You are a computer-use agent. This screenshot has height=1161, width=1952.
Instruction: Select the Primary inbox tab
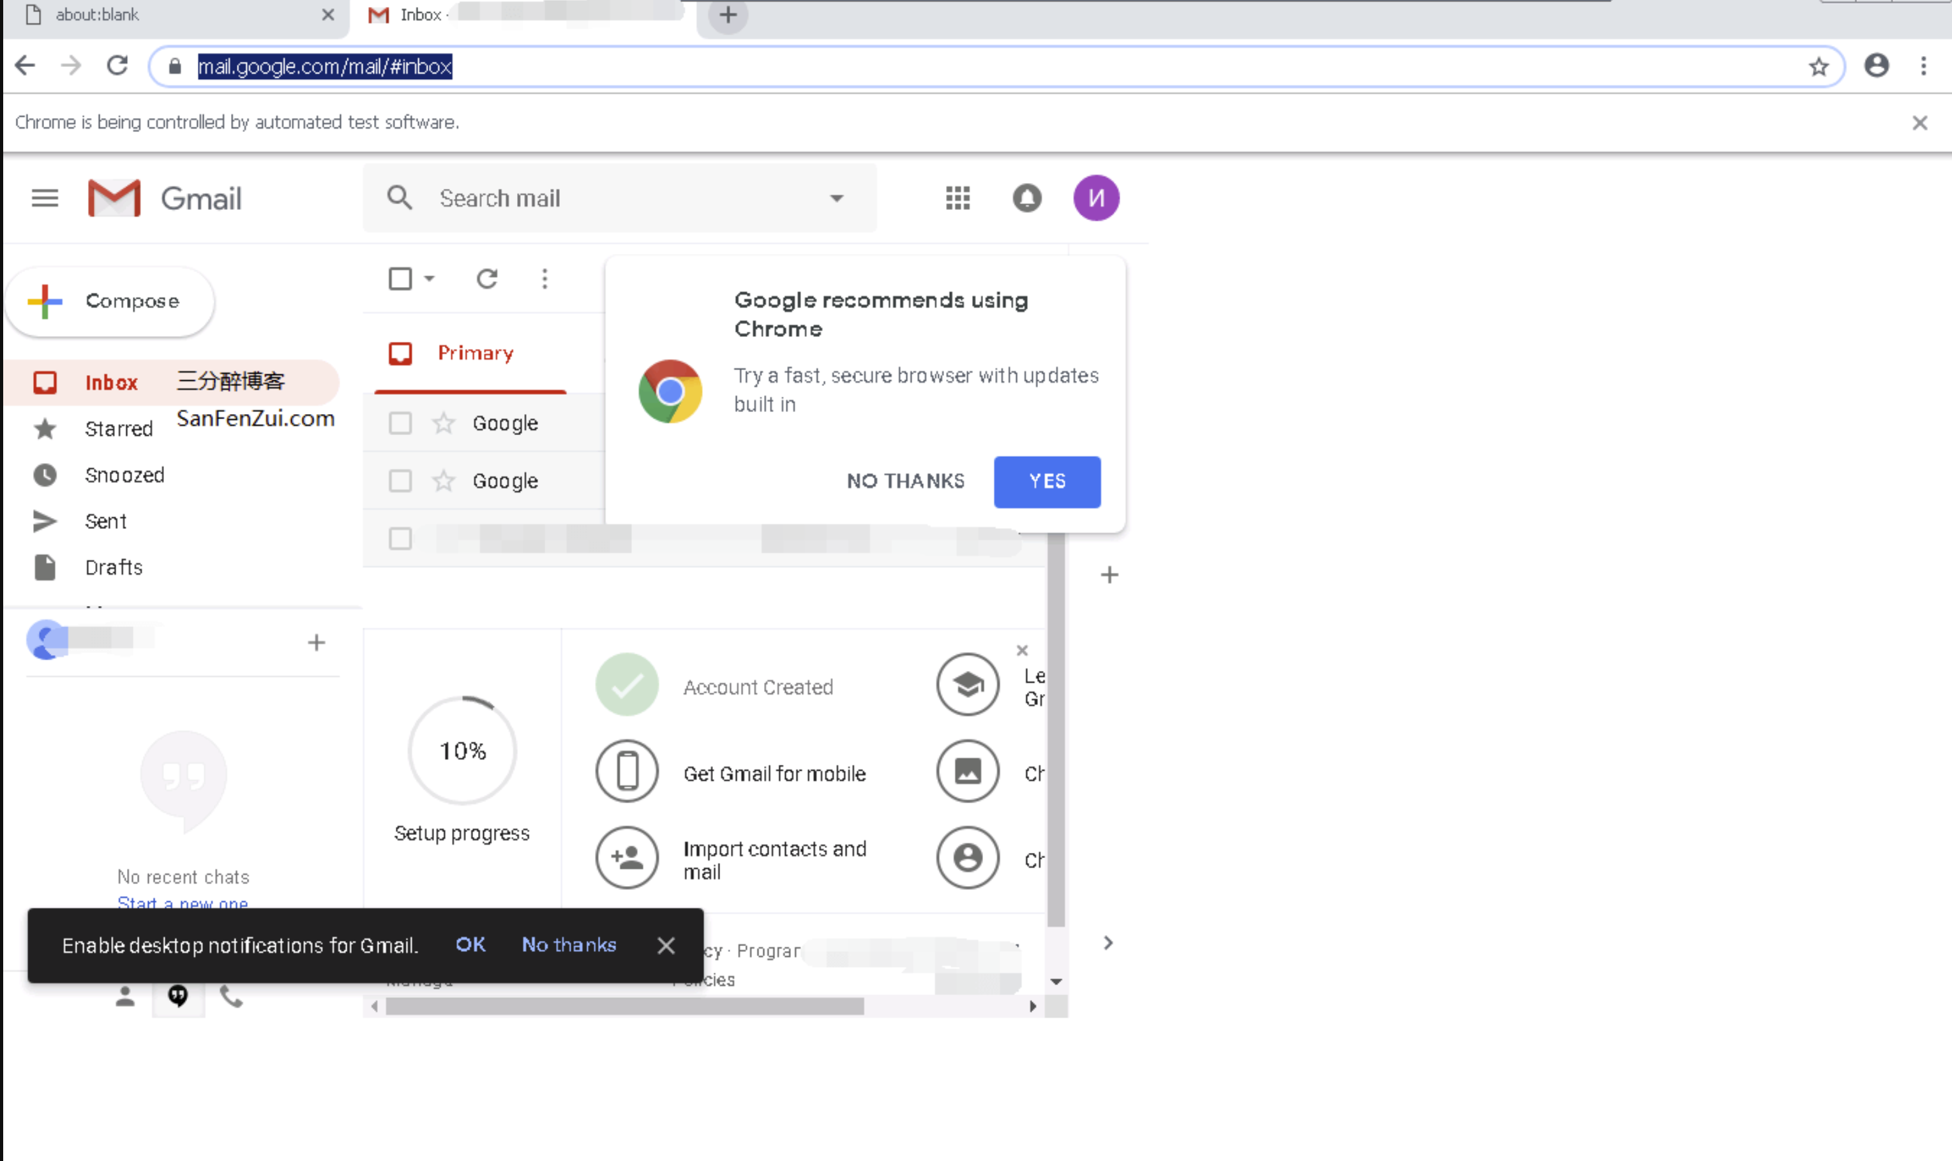470,353
